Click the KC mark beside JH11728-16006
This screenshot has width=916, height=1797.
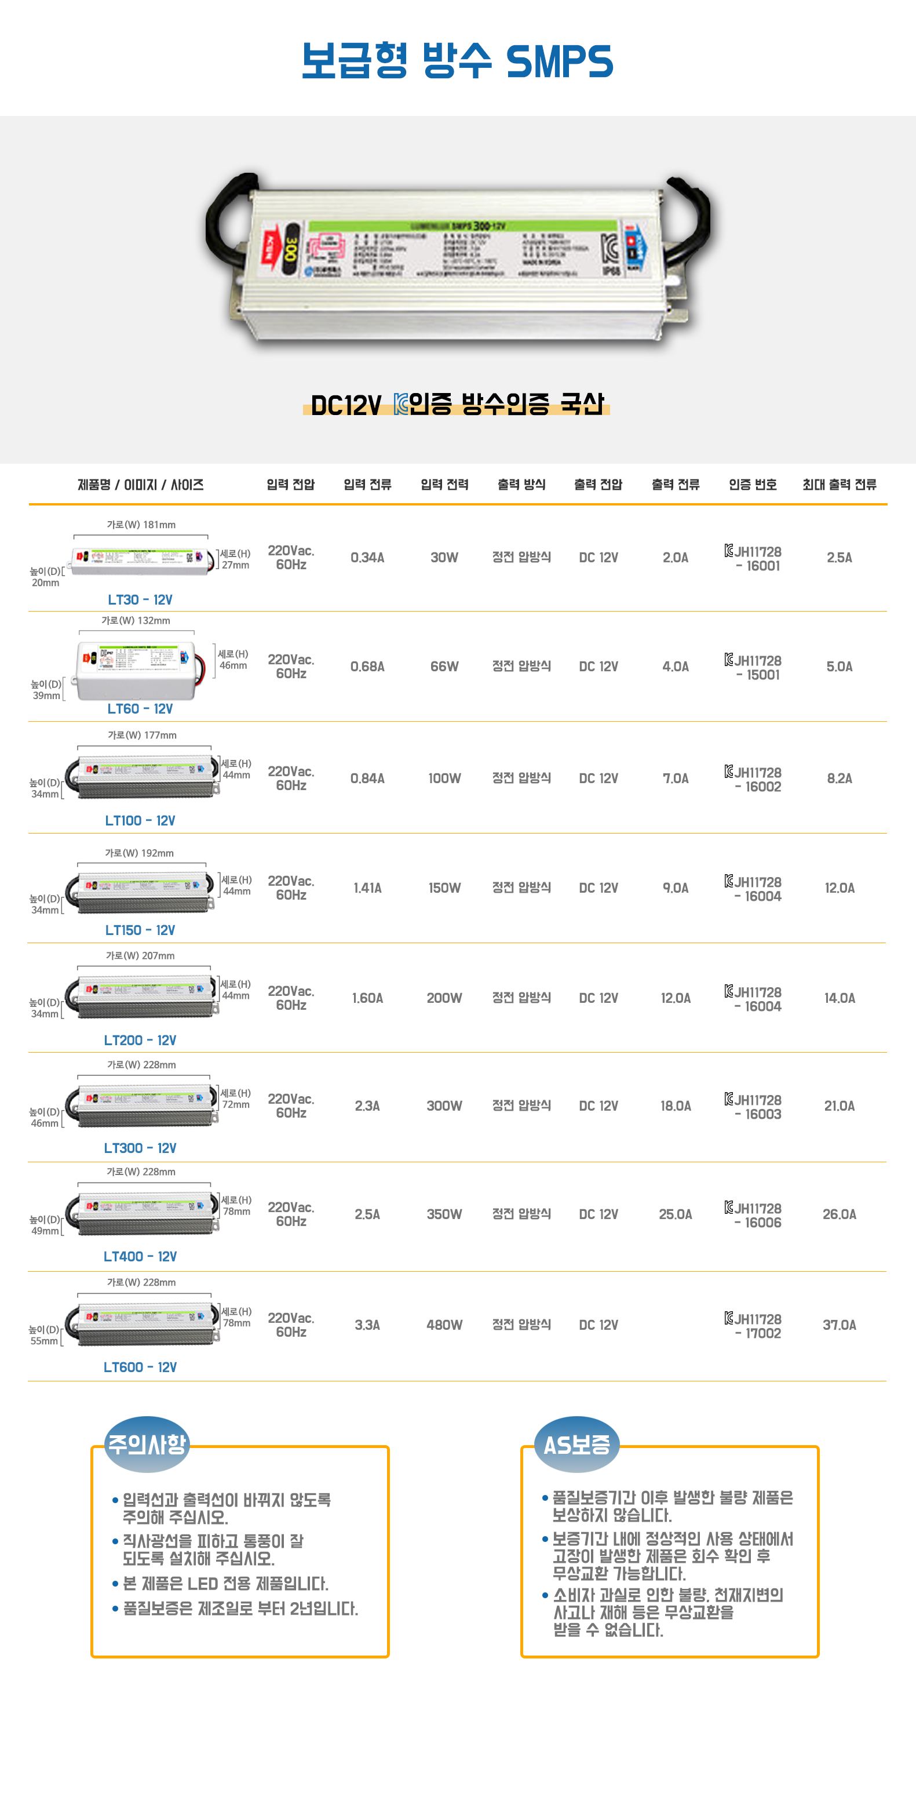(x=728, y=1207)
